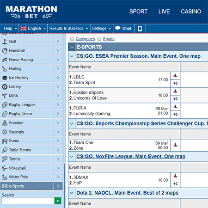Open statistics for 3DMAX vs HoP
Screen dimensions: 208x208
point(175,176)
